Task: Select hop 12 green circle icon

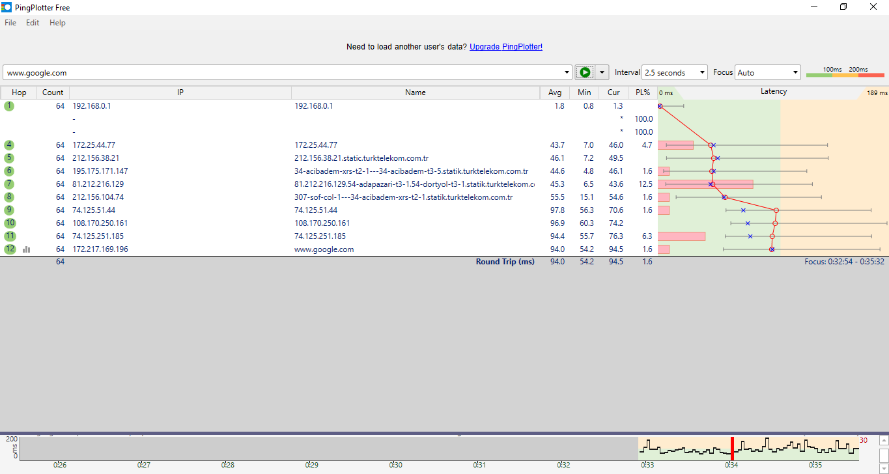Action: (x=9, y=249)
